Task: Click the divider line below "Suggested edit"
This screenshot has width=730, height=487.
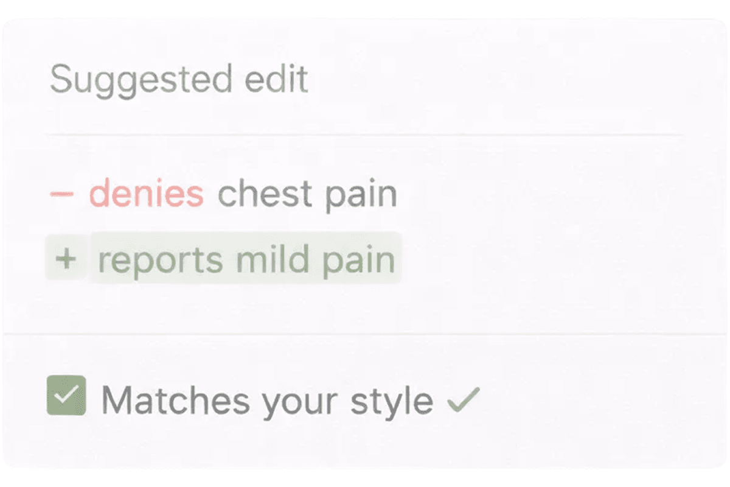Action: (x=364, y=134)
